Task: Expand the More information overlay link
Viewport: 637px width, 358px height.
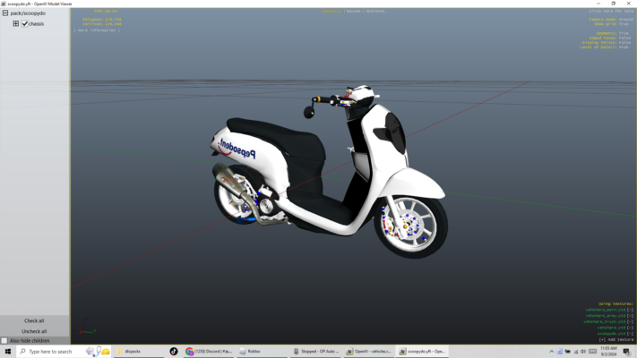Action: coord(97,30)
